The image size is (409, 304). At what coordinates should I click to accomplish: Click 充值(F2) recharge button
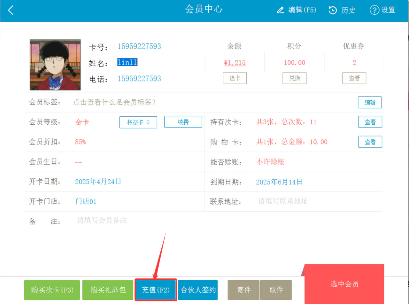156,290
